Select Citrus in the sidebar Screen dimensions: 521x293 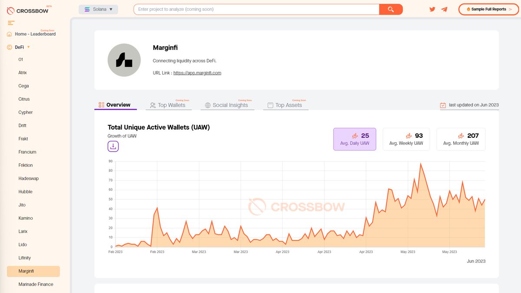[x=24, y=99]
